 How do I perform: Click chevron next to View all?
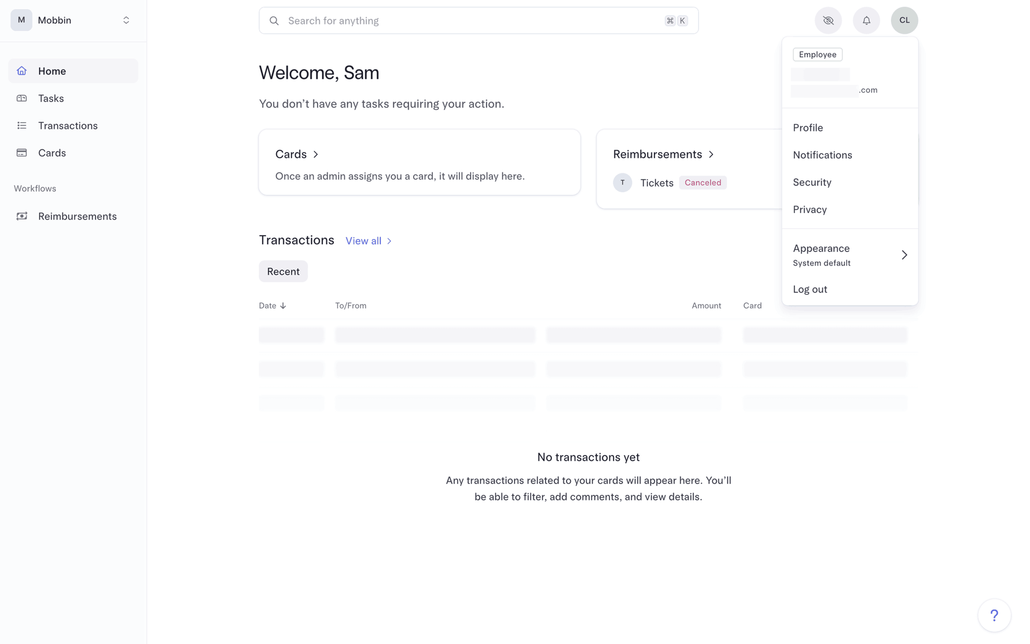tap(389, 241)
